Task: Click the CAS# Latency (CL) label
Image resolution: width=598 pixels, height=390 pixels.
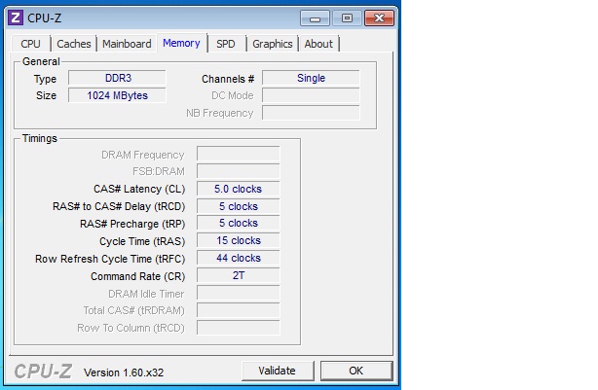Action: [x=139, y=189]
